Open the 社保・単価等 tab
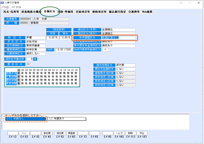 (65, 12)
